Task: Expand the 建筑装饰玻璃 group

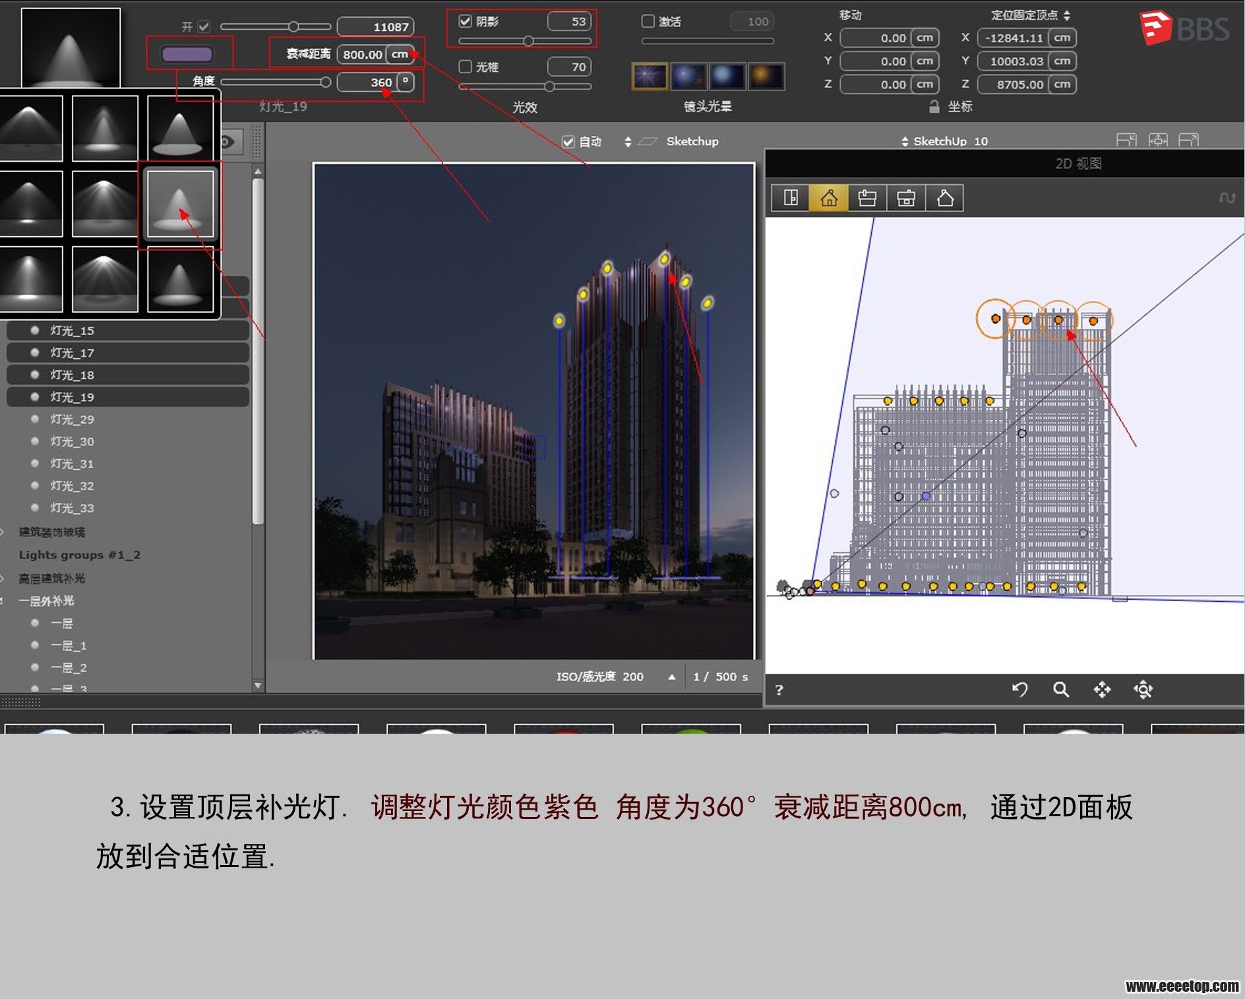Action: tap(3, 532)
